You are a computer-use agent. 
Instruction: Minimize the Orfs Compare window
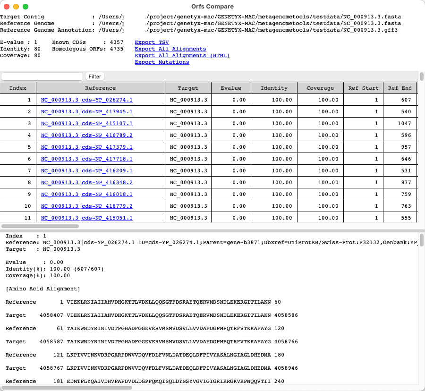point(16,7)
